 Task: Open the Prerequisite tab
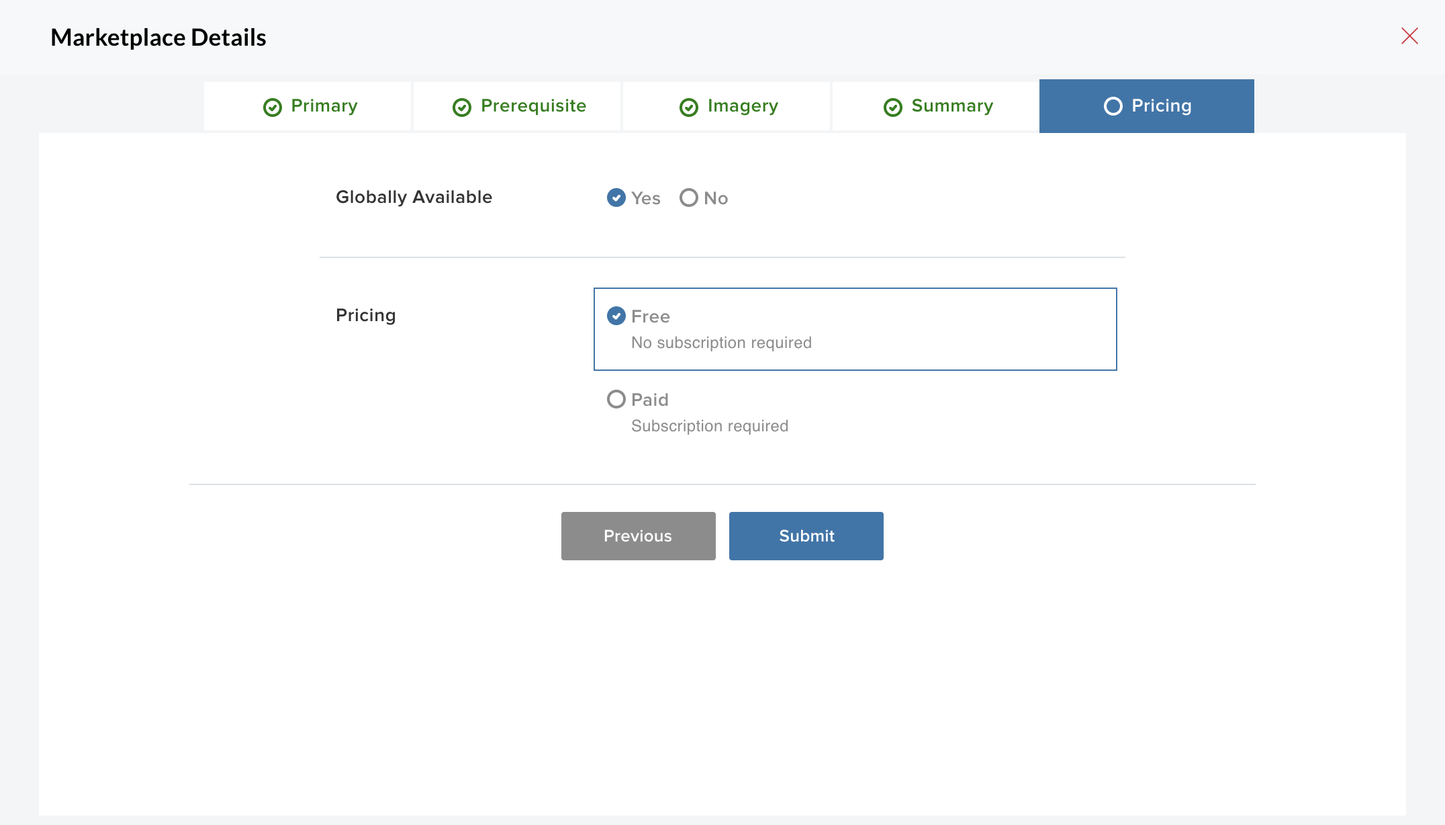coord(533,106)
